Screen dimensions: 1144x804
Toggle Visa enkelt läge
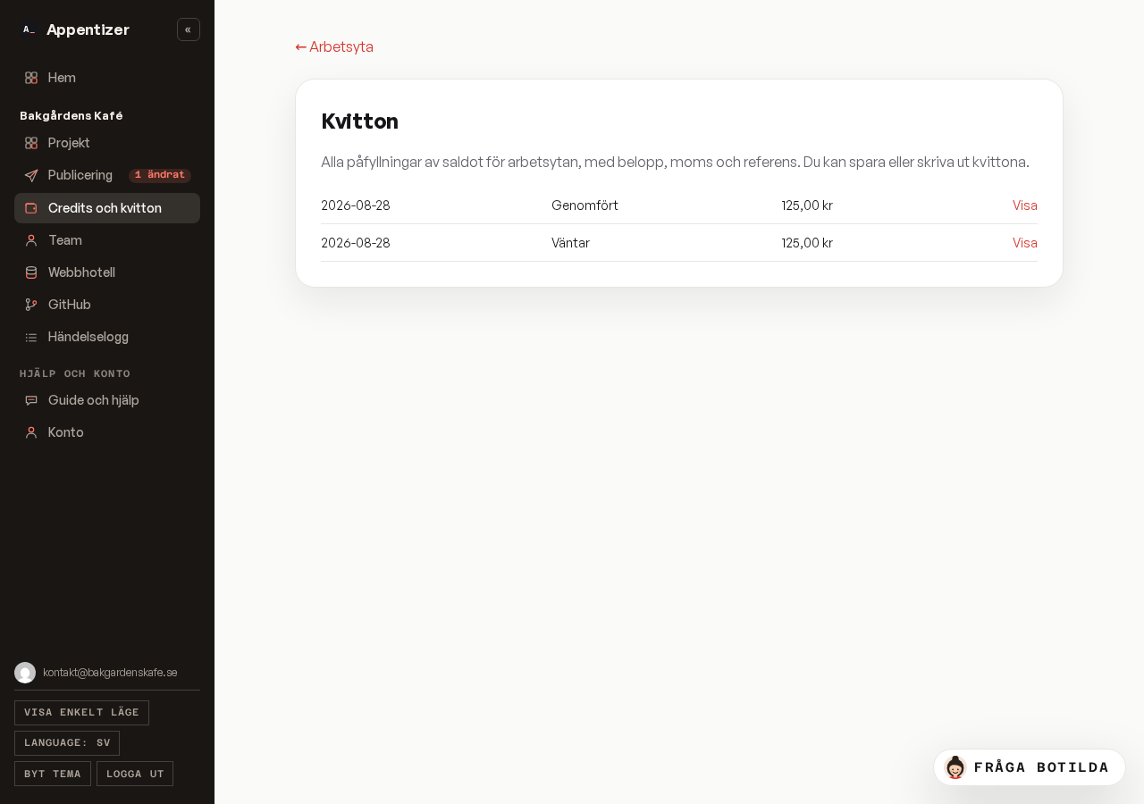tap(81, 713)
